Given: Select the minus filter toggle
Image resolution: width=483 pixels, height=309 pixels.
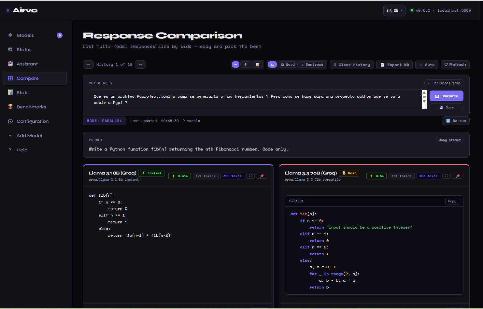Looking at the screenshot, I should [x=235, y=64].
